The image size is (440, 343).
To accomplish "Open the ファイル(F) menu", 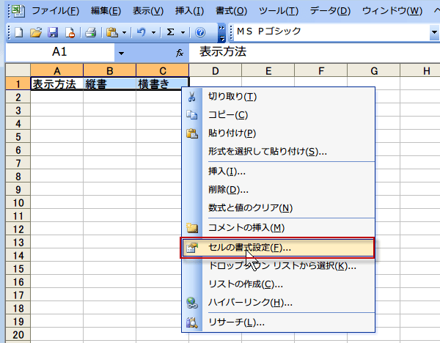I will click(55, 11).
